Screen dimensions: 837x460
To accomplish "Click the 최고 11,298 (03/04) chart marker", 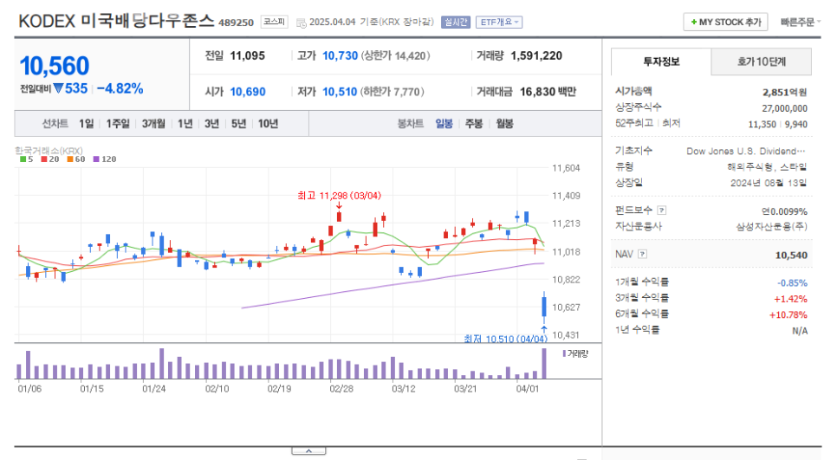I will coord(339,196).
